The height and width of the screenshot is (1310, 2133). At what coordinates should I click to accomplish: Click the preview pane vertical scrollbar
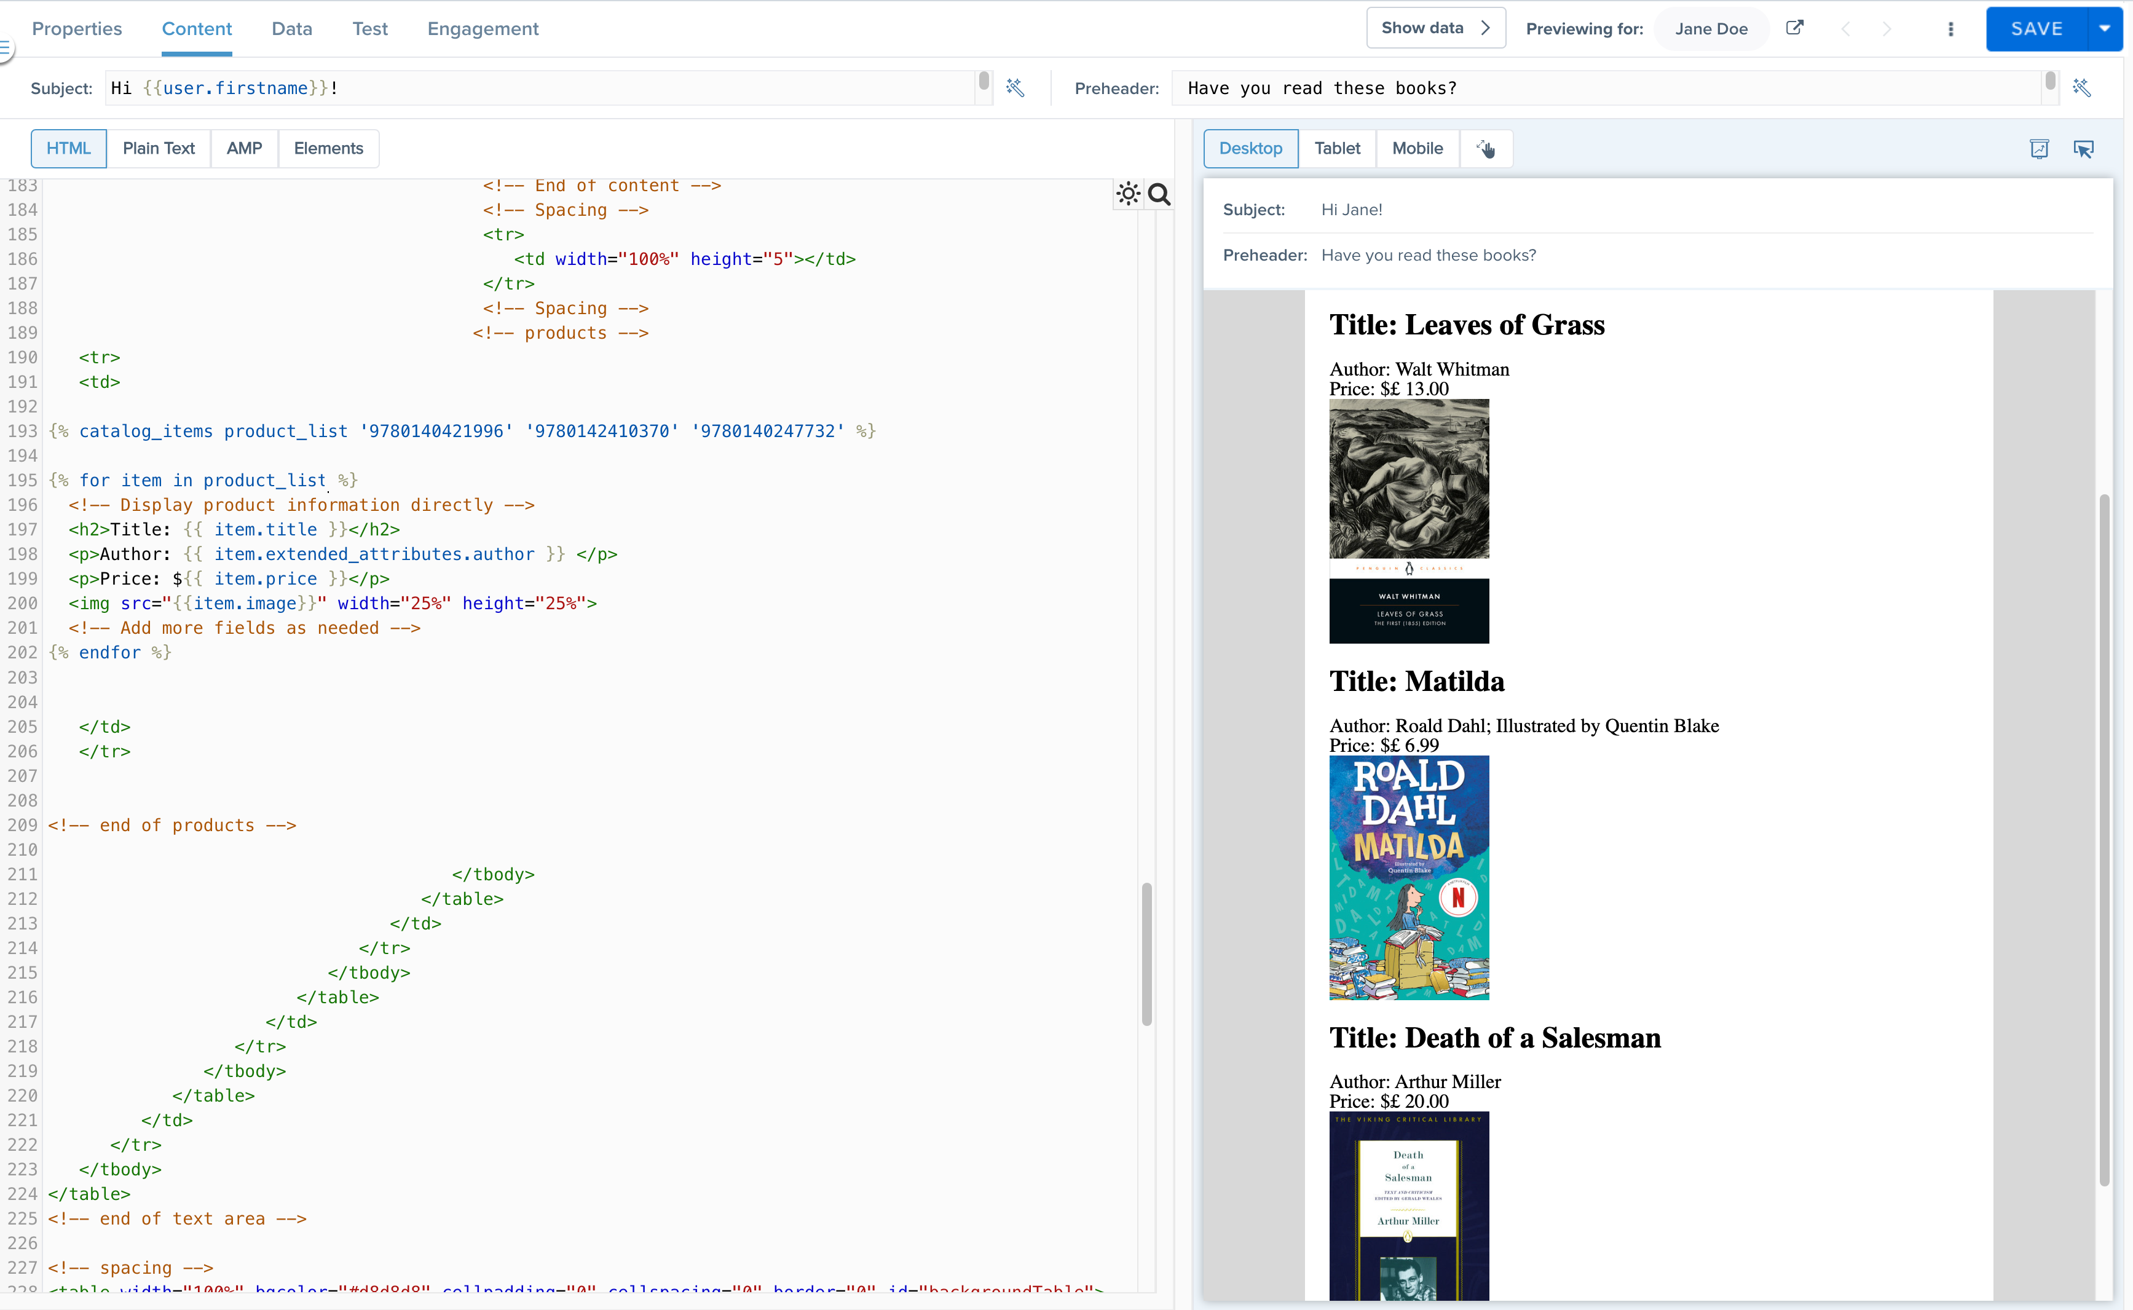pos(2104,840)
